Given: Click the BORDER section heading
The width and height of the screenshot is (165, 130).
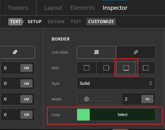Looking at the screenshot, I should (61, 39).
